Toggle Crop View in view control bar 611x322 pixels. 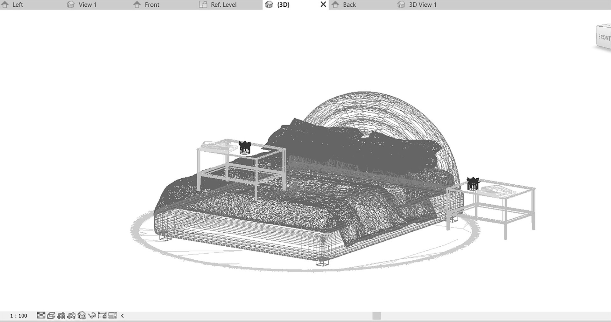tap(61, 315)
